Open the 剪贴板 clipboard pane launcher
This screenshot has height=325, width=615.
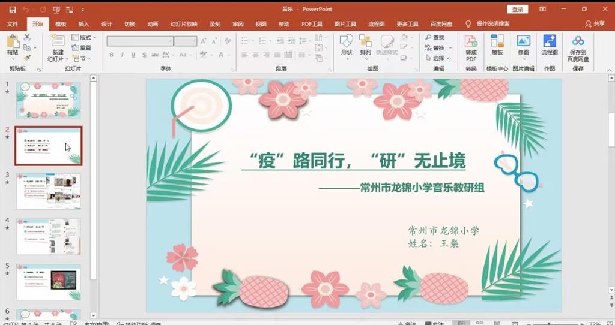point(39,70)
